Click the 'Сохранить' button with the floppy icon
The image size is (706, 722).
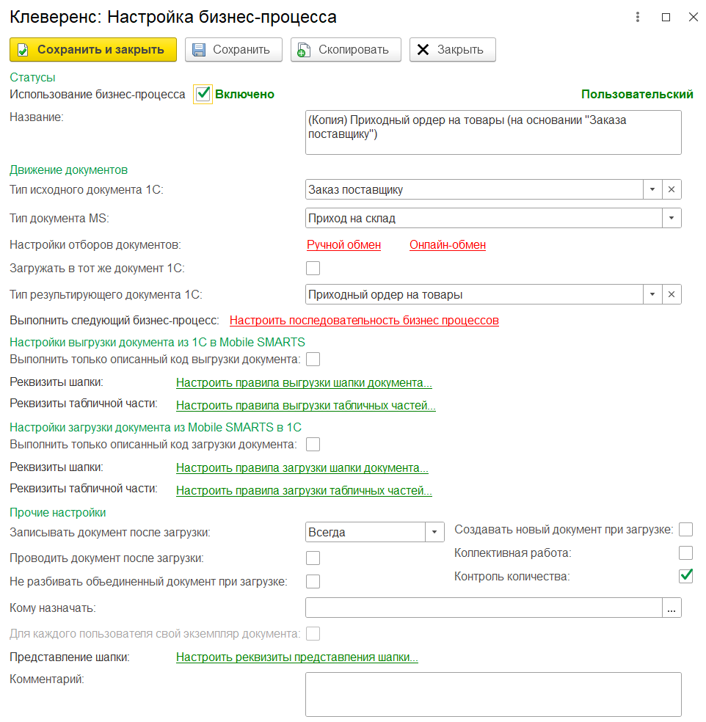tap(233, 50)
